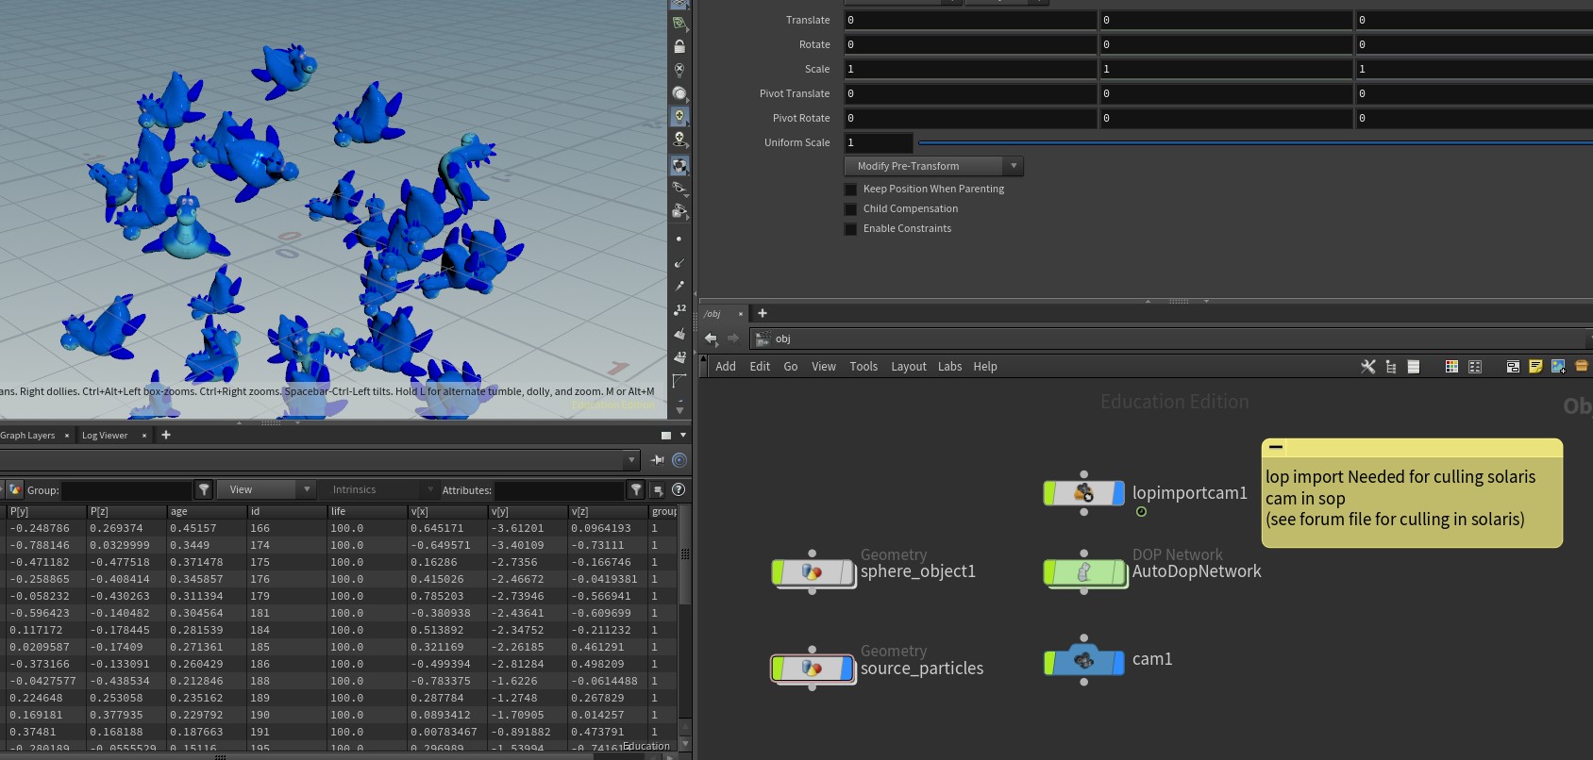Screen dimensions: 1593x760
Task: Click the Uniform Scale slider track
Action: (x=1253, y=143)
